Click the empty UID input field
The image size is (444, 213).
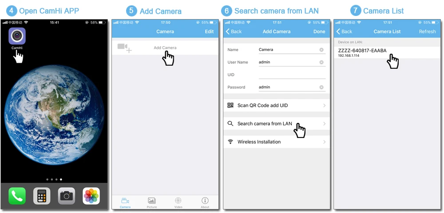coord(292,75)
